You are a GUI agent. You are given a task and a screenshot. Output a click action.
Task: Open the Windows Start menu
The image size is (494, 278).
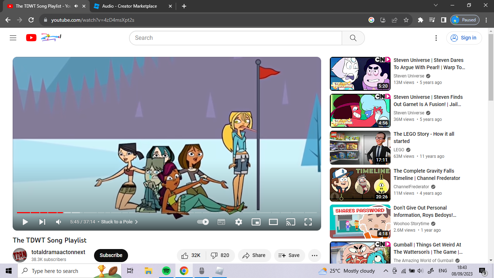coord(9,271)
